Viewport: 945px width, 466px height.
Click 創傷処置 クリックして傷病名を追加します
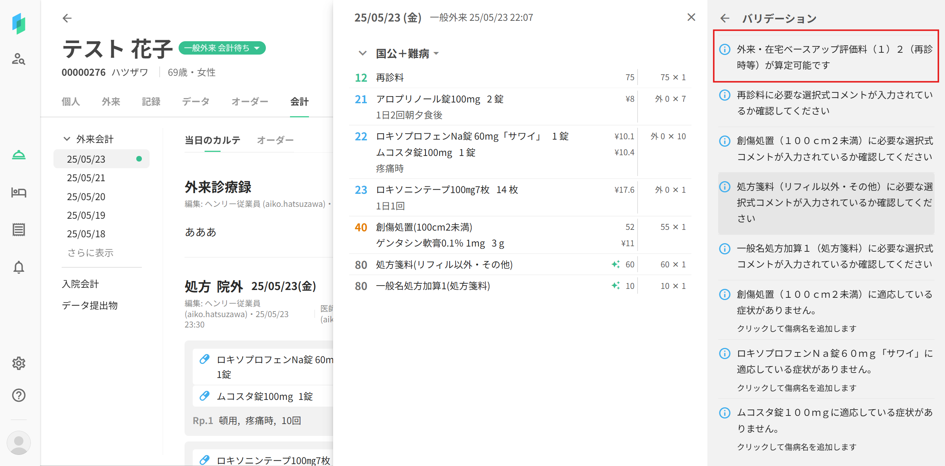[x=796, y=329]
